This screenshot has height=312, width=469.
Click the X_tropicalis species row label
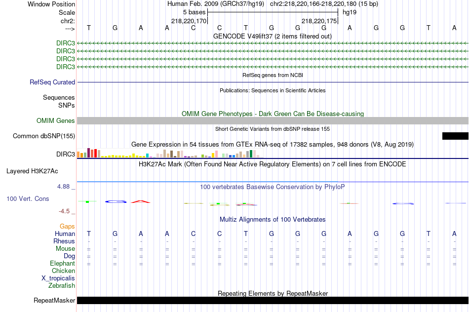[x=58, y=278]
